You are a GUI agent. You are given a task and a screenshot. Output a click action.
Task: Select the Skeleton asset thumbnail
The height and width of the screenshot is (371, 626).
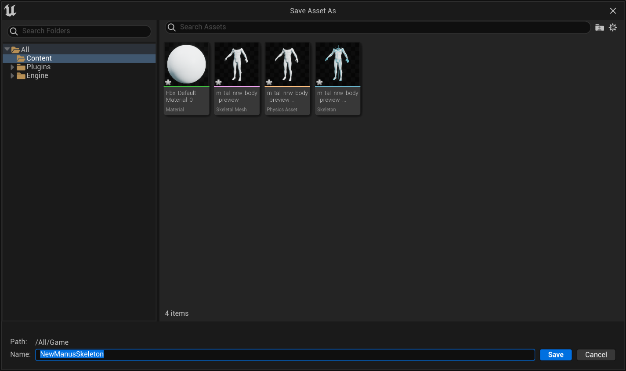coord(338,65)
